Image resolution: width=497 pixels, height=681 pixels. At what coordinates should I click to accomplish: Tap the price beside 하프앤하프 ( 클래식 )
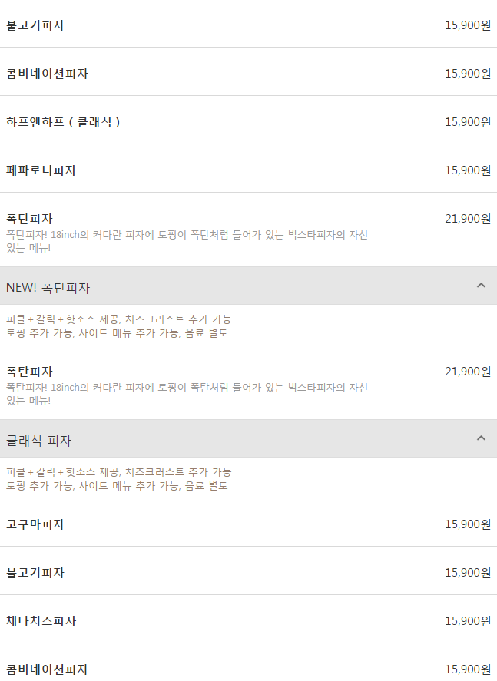(467, 122)
